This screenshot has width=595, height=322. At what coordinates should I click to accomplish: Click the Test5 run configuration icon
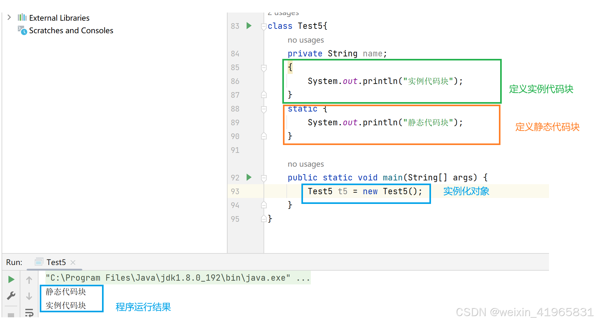[x=39, y=262]
